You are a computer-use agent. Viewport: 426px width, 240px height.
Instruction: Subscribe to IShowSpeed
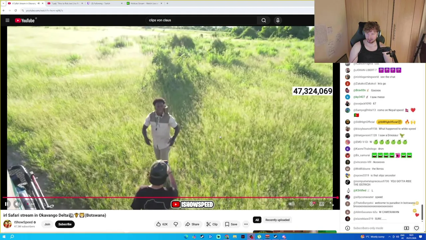click(65, 224)
